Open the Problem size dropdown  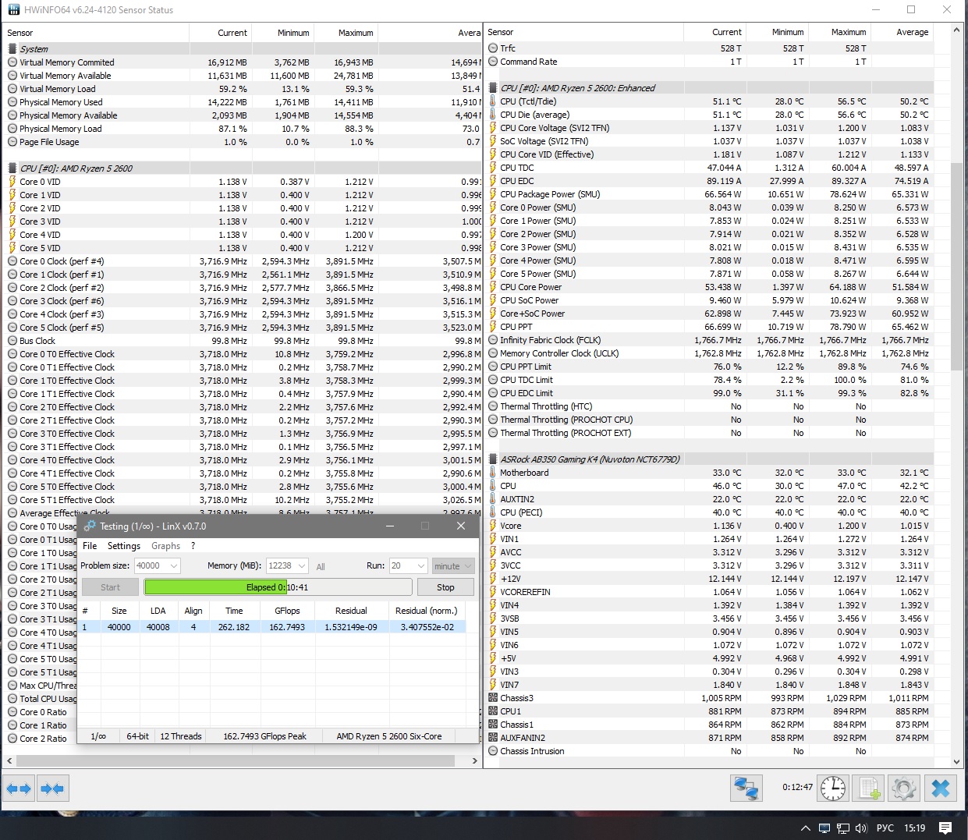click(157, 565)
